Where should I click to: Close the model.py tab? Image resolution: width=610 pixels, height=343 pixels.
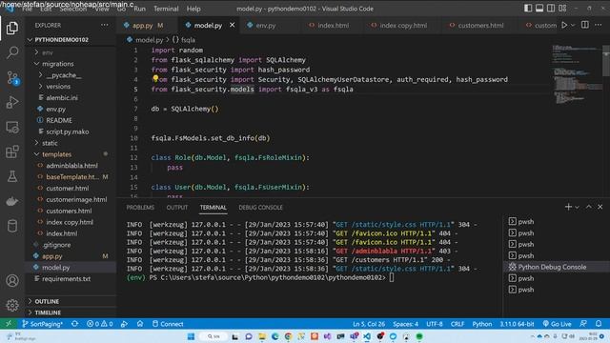tap(233, 25)
